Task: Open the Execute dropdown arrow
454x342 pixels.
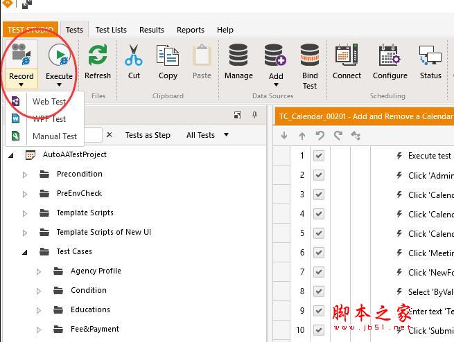Action: [x=59, y=84]
